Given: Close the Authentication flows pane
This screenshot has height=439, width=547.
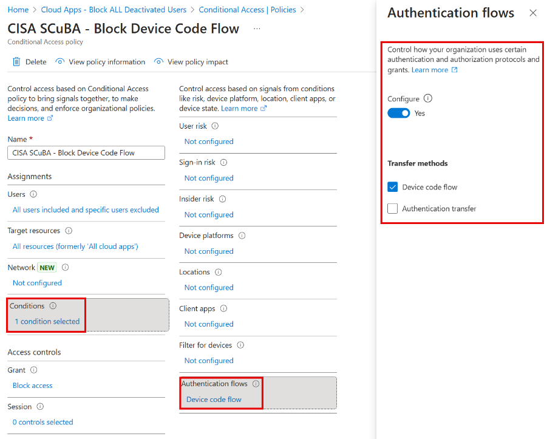Looking at the screenshot, I should point(533,12).
